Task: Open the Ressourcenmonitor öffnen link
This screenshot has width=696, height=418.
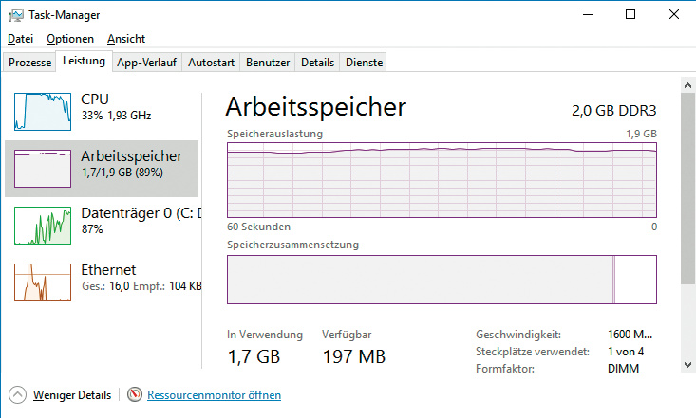Action: pyautogui.click(x=214, y=394)
